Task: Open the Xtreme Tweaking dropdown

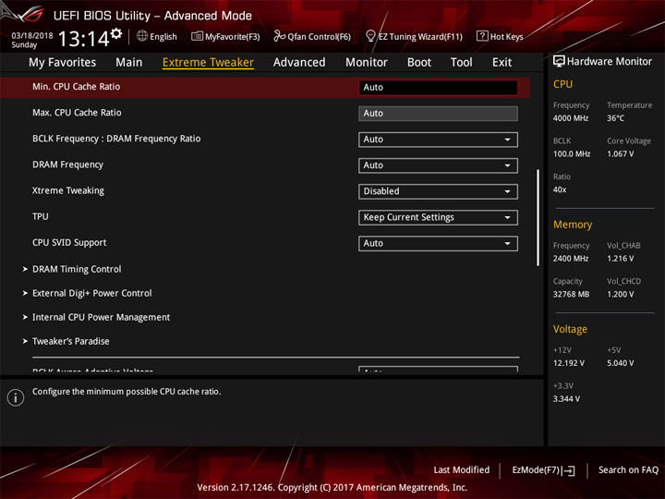Action: pos(438,191)
